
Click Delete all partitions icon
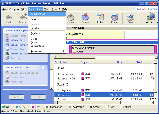tap(7, 73)
